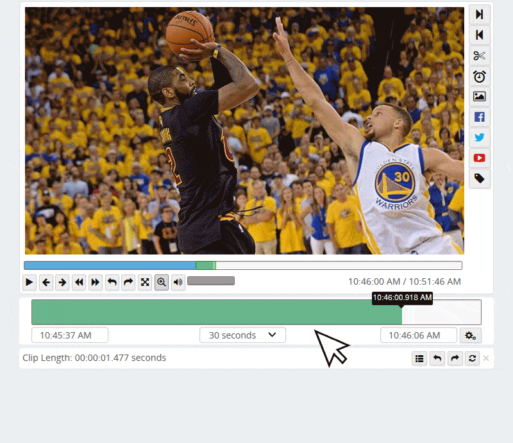Fast forward the video
The width and height of the screenshot is (513, 443).
coord(95,282)
